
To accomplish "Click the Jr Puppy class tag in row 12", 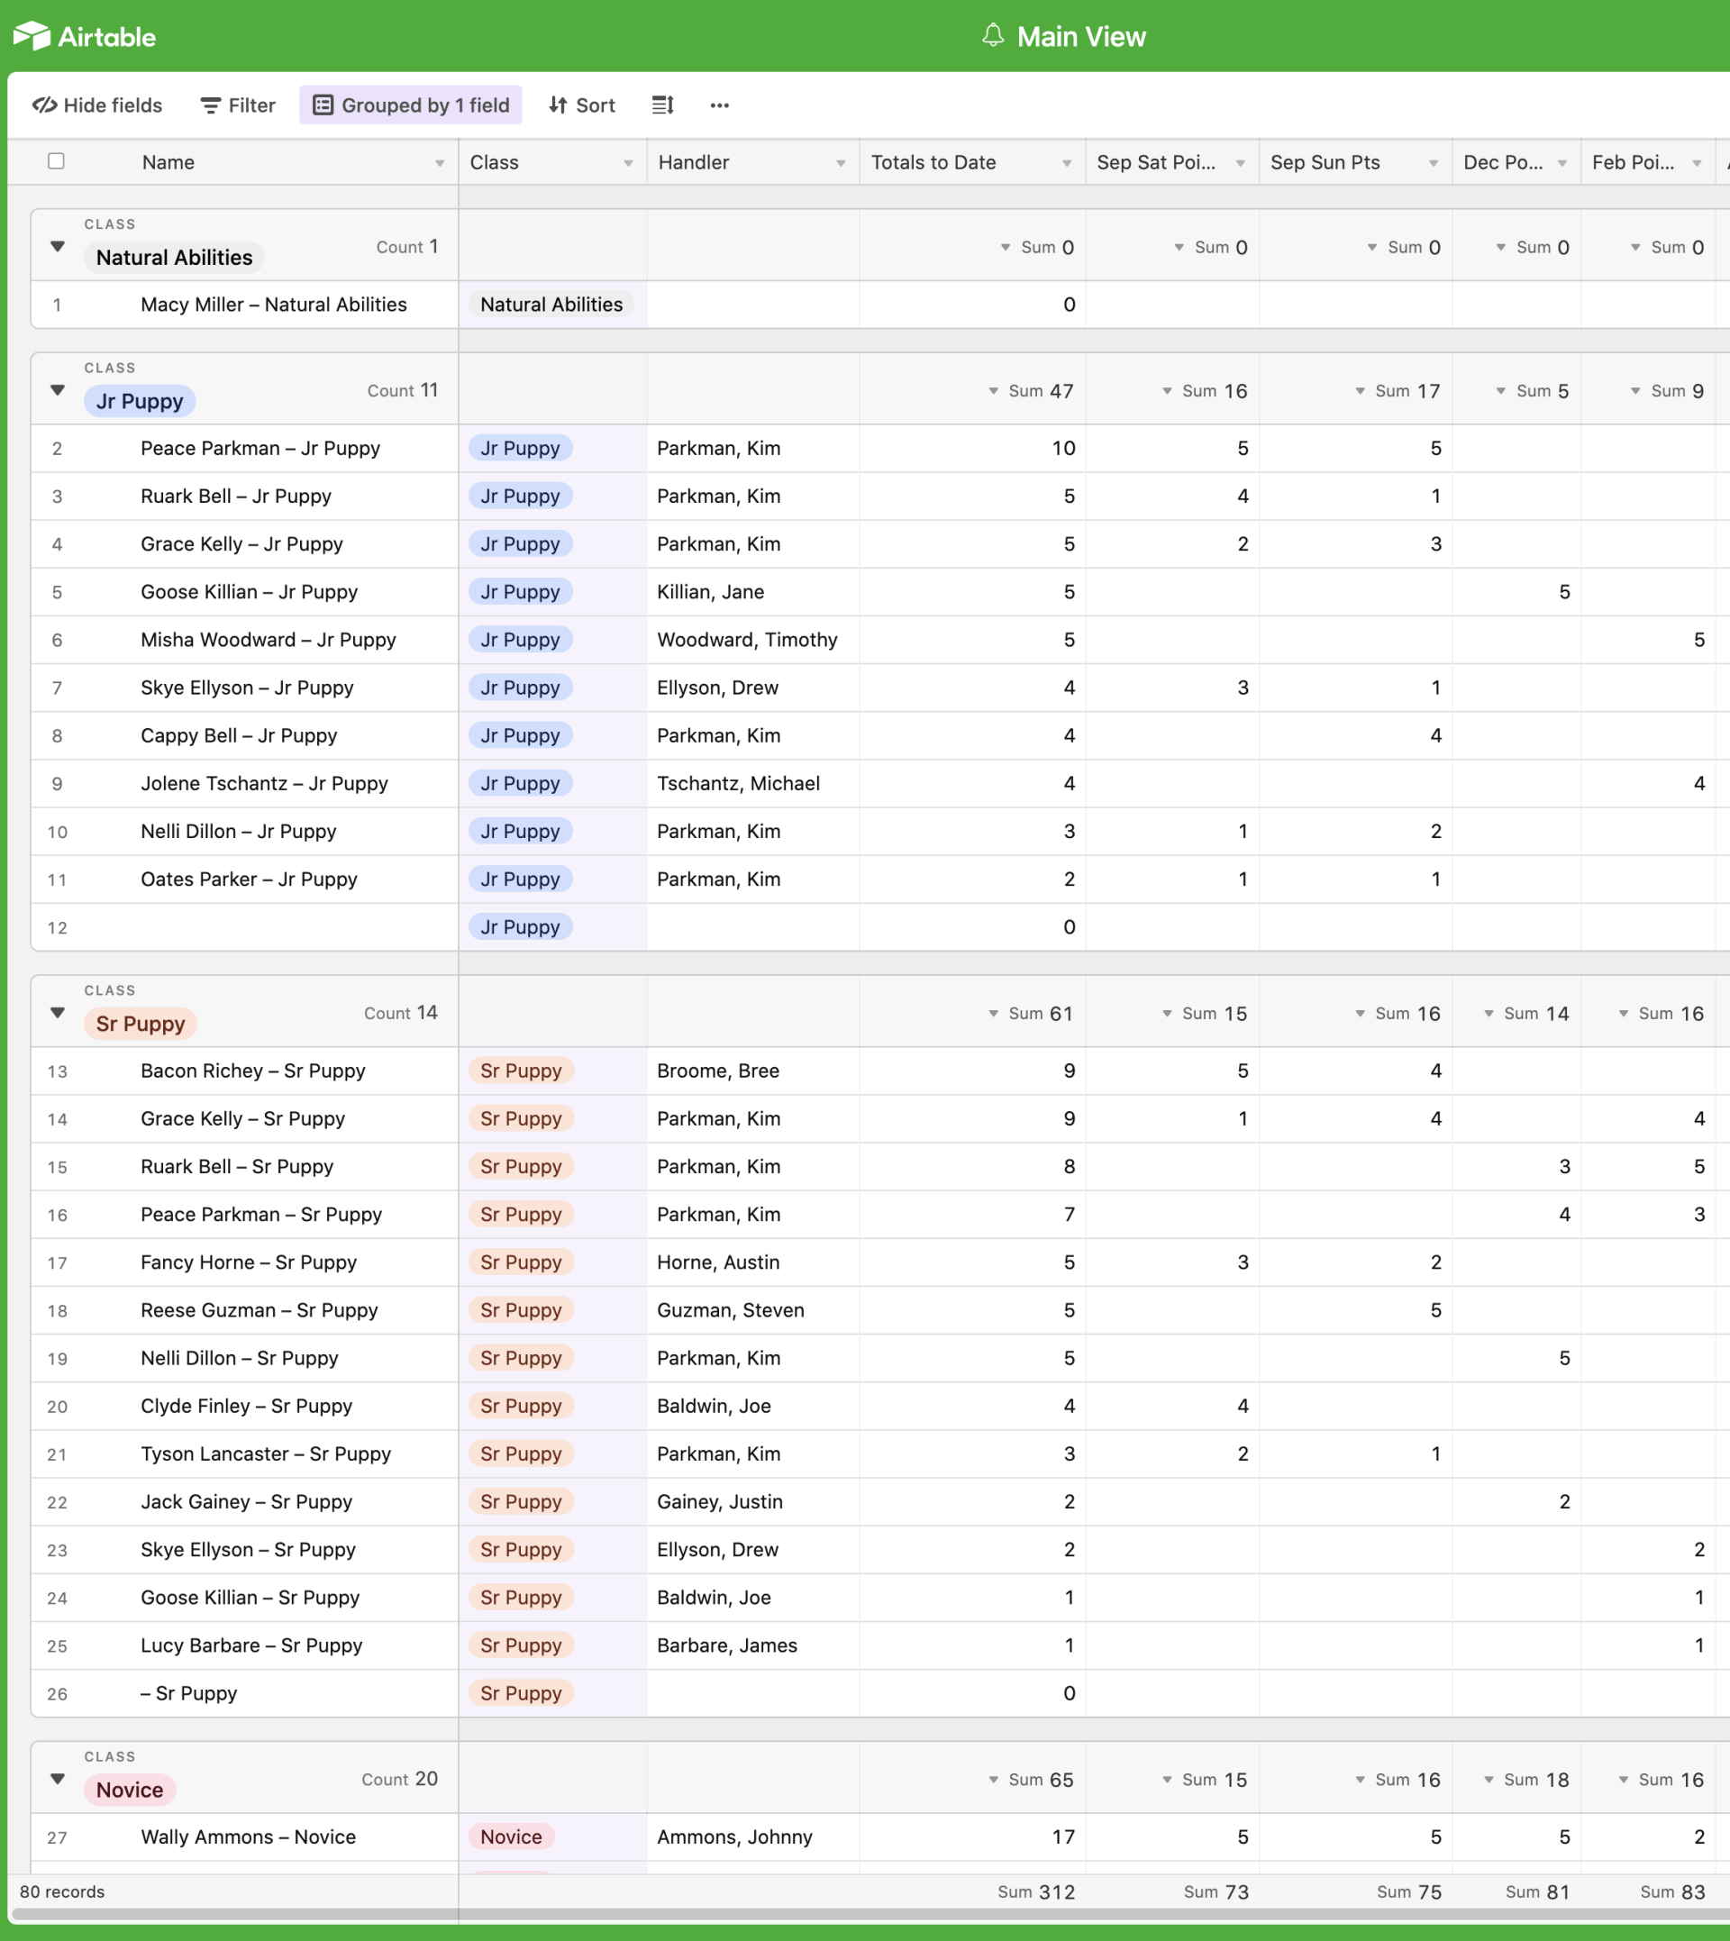I will coord(520,926).
